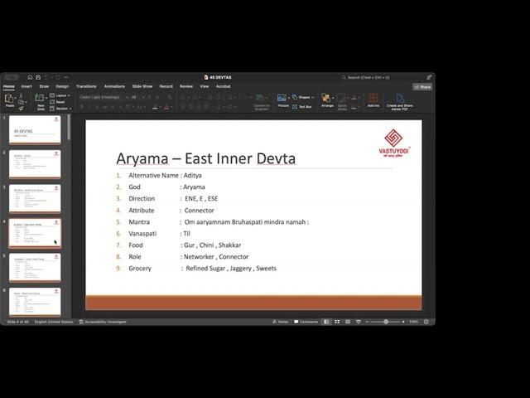Click the Share button
The image size is (530, 398).
[422, 87]
